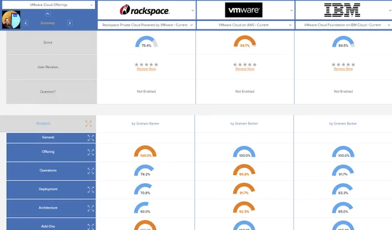Click VMware overall score gauge 94.7%
This screenshot has width=392, height=230.
click(x=245, y=42)
